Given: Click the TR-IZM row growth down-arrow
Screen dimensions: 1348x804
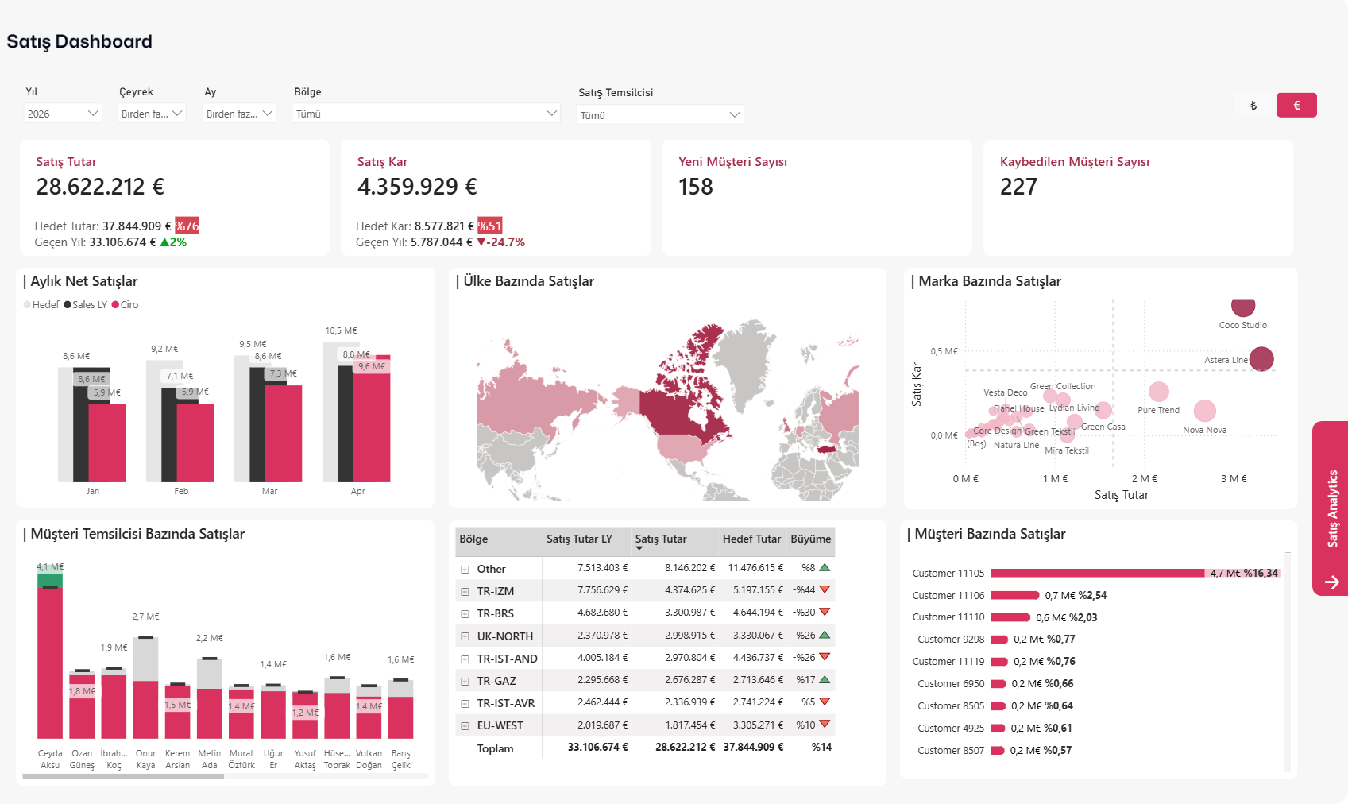Looking at the screenshot, I should click(x=825, y=589).
